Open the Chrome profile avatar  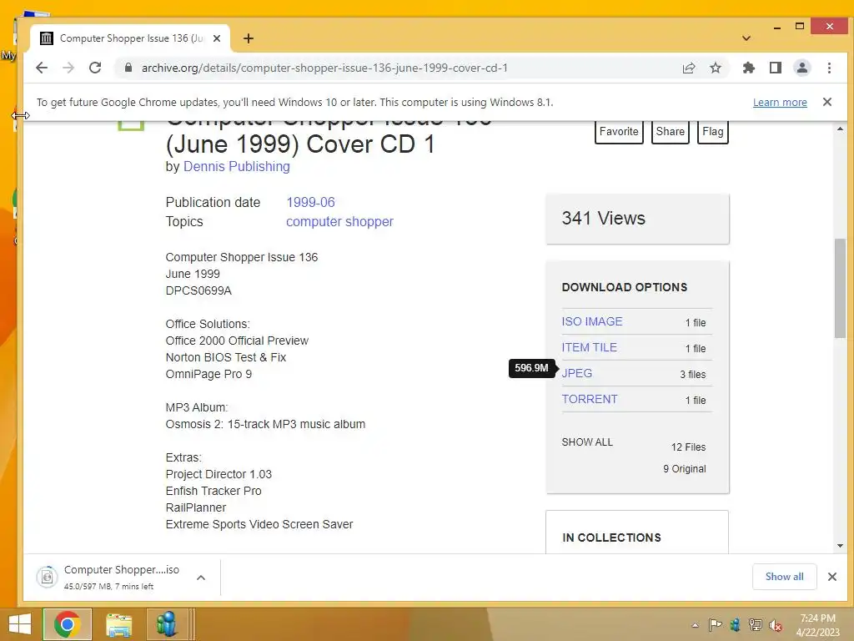click(x=802, y=68)
